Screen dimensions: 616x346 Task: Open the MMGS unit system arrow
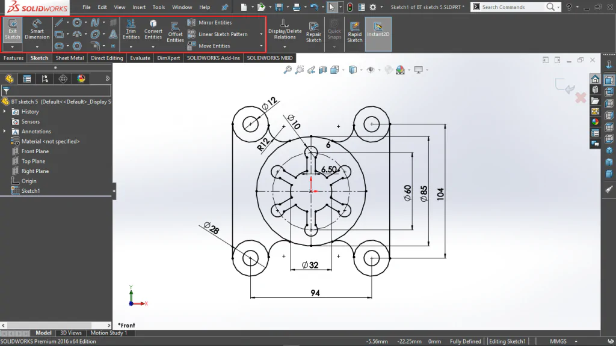pyautogui.click(x=576, y=341)
